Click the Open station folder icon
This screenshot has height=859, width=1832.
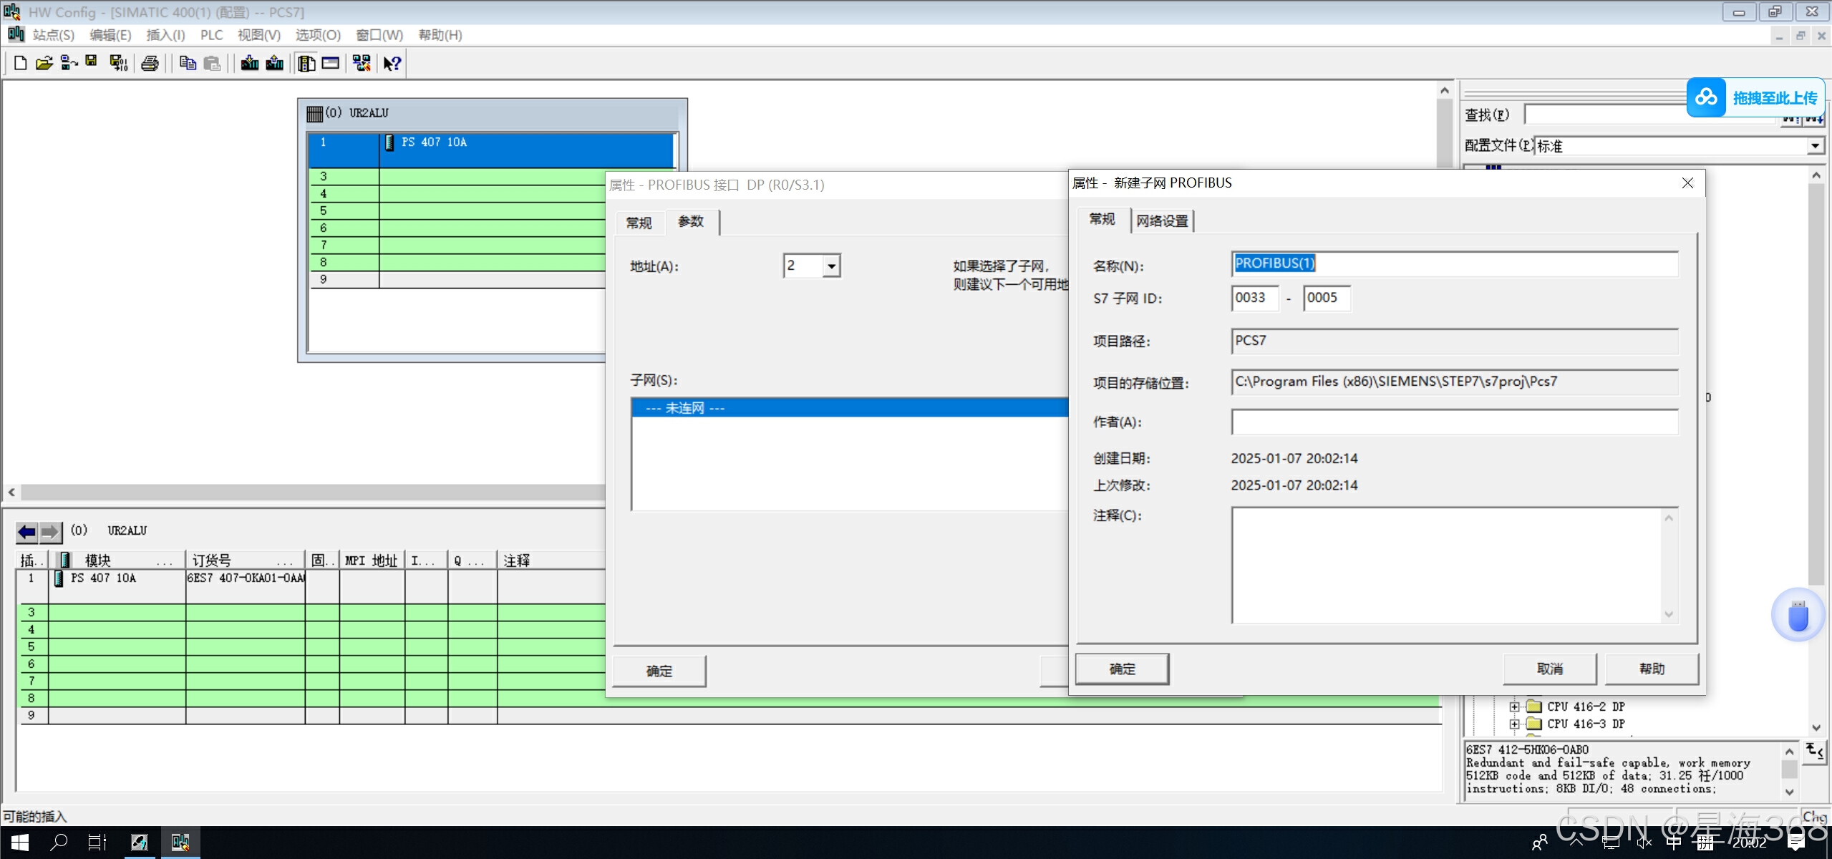44,63
